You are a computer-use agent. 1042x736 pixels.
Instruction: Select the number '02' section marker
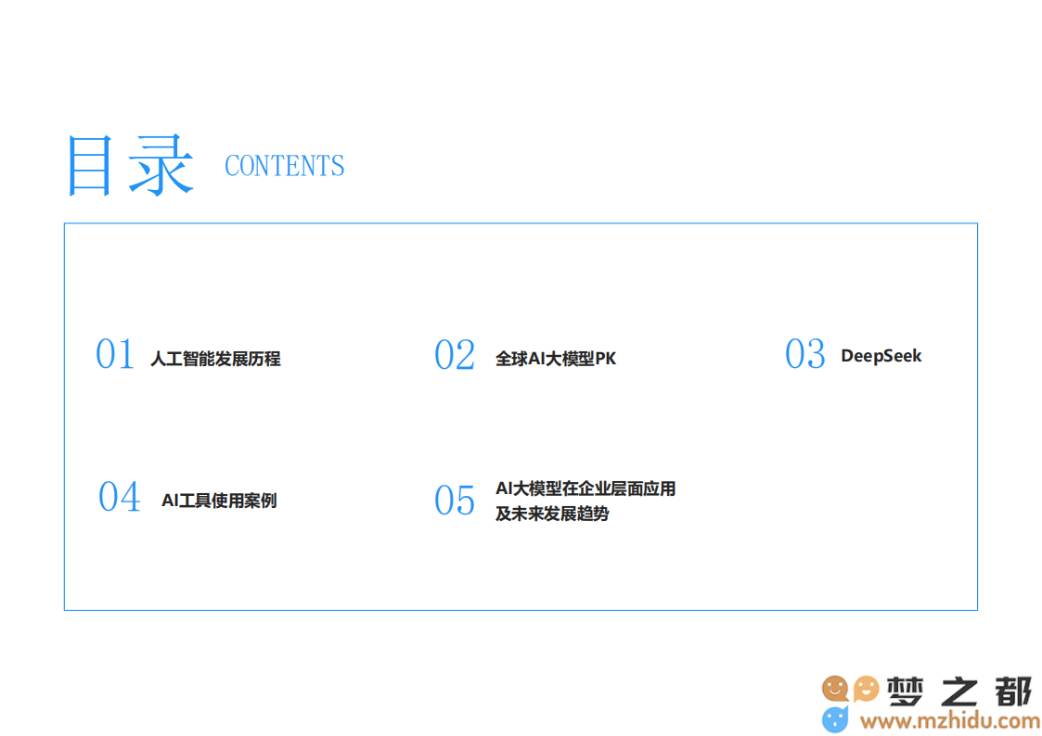click(x=455, y=355)
